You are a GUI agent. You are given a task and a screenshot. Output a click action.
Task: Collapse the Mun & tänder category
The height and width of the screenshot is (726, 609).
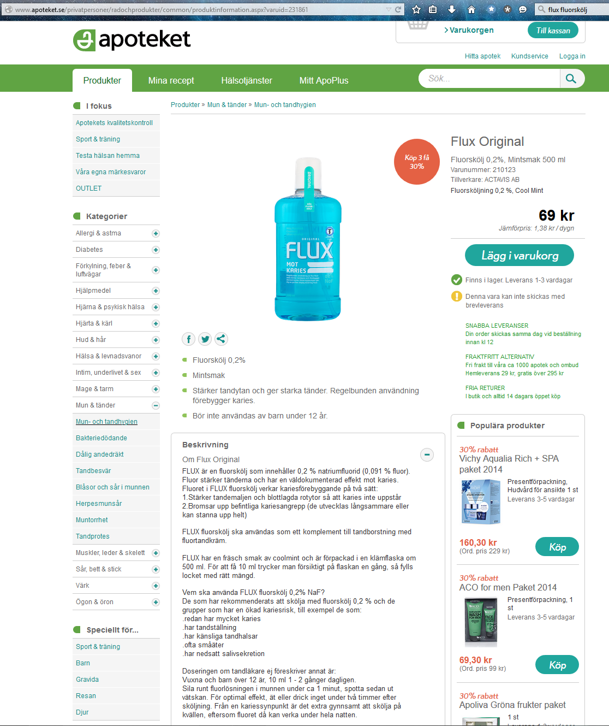coord(156,405)
